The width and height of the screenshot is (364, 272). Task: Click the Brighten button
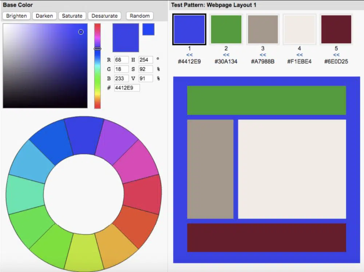(16, 16)
